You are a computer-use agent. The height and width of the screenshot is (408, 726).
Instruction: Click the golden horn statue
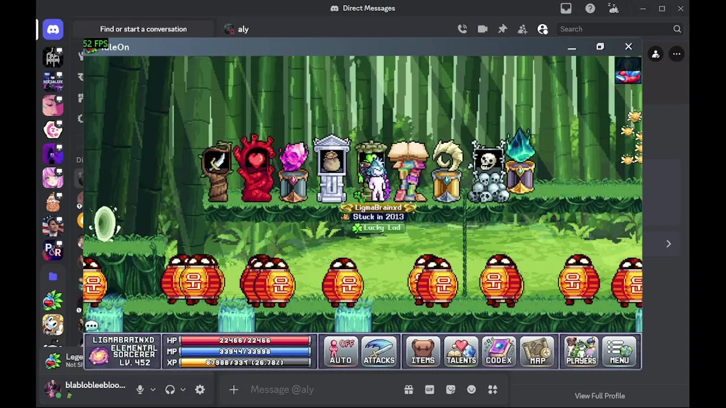coord(448,172)
